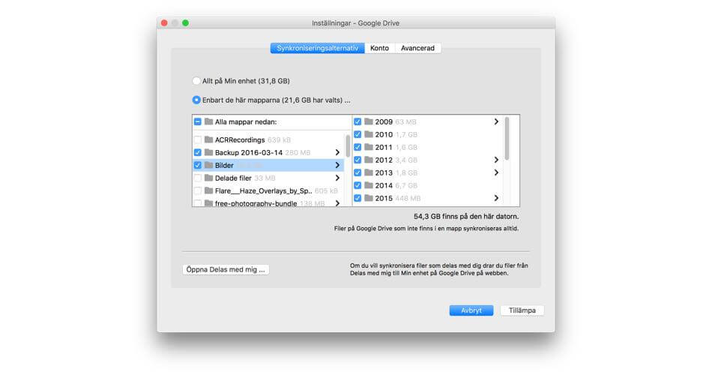This screenshot has width=712, height=375.
Task: Click the Bilder folder icon
Action: click(x=208, y=165)
